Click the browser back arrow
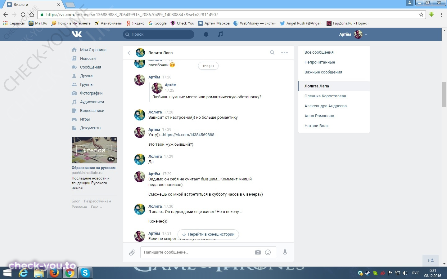This screenshot has height=279, width=447. click(6, 15)
